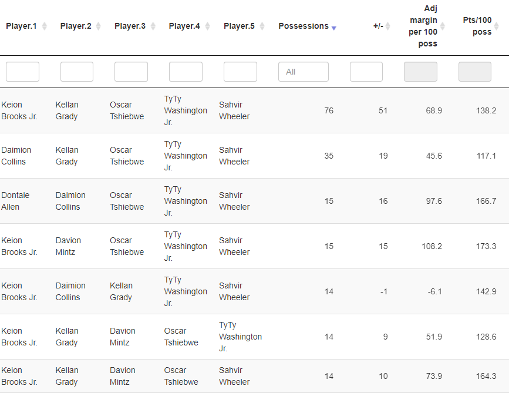Viewport: 509px width, 393px height.
Task: Click Keion Brooks Jr. in the 138.2 Pts row
Action: (19, 111)
